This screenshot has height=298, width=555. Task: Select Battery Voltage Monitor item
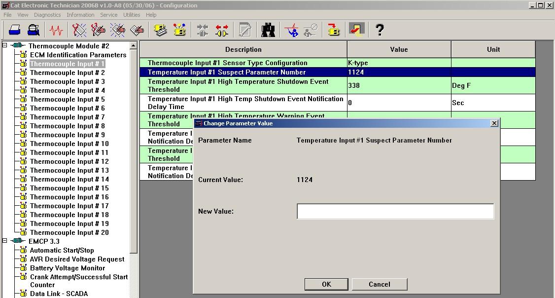pyautogui.click(x=68, y=268)
